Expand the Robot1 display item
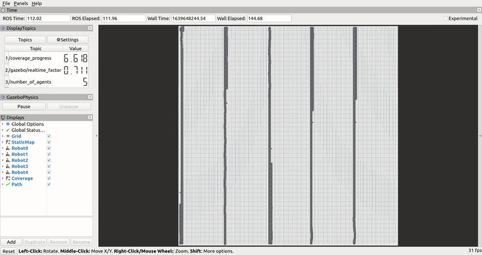This screenshot has height=255, width=482. click(x=3, y=154)
